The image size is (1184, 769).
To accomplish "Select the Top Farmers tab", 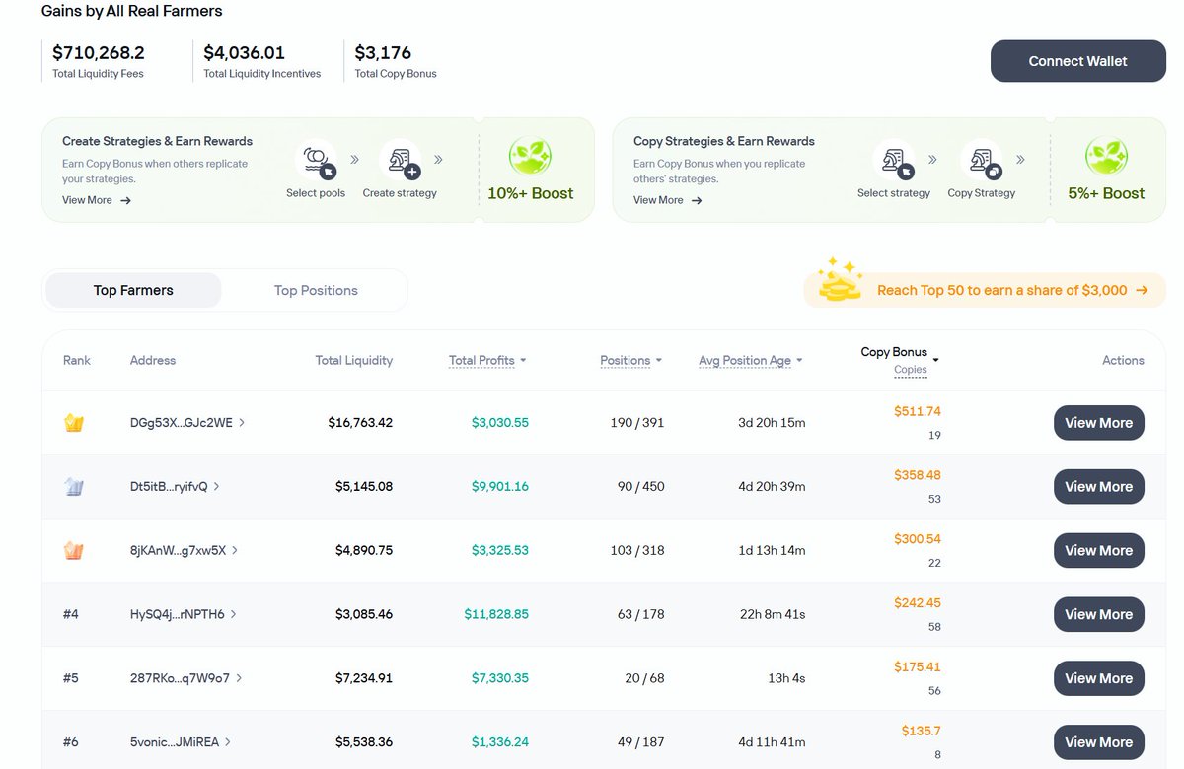I will 133,291.
